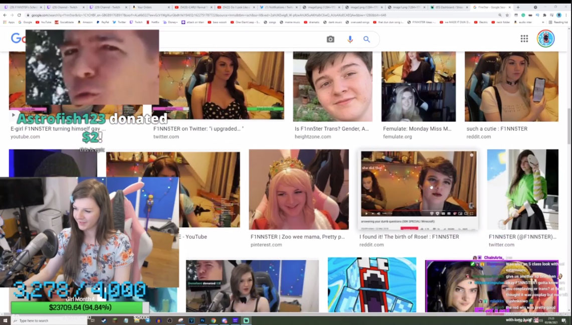Open Photoshop from the taskbar
572x325 pixels.
[203, 320]
